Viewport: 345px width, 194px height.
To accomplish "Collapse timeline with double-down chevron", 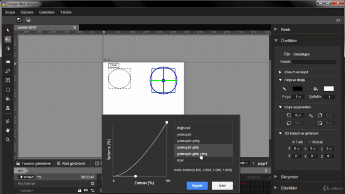I will click(266, 170).
